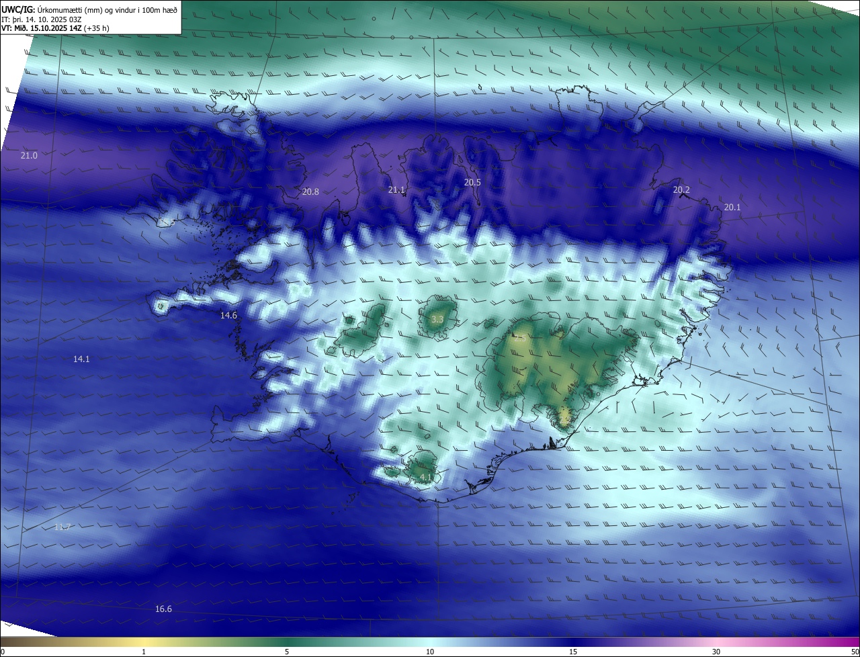Click the color scale tick labeled 5
The width and height of the screenshot is (860, 657).
click(287, 652)
